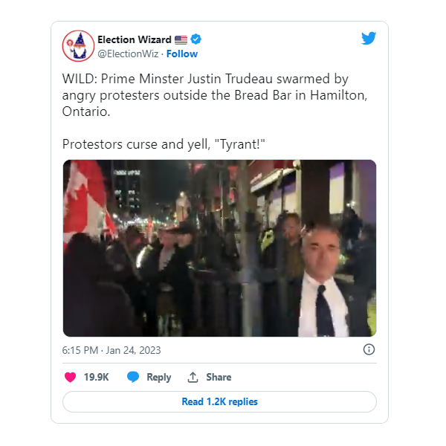Follow the ElectionWiz account

pos(182,54)
